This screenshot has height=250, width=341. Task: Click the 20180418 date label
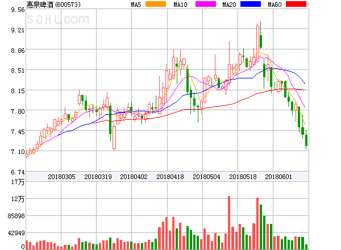tap(170, 177)
